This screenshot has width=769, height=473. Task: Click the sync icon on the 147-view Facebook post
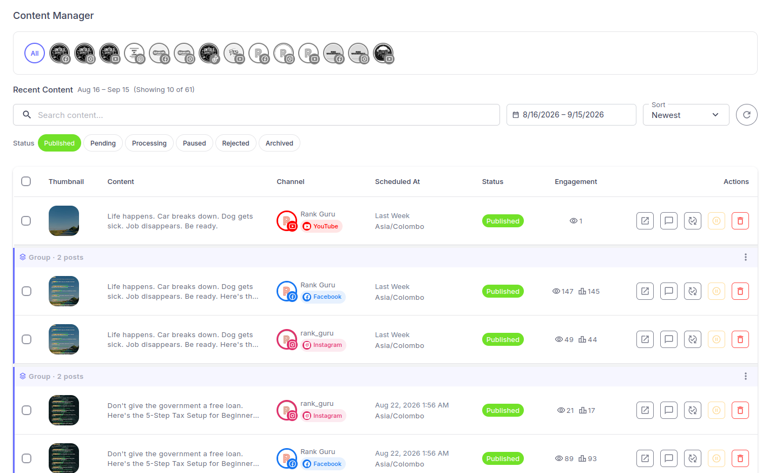693,291
